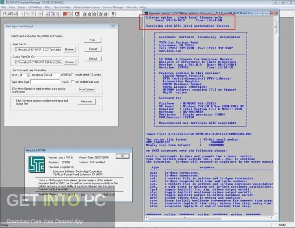This screenshot has height=228, width=295.
Task: Open the License Manager menu
Action: (x=113, y=8)
